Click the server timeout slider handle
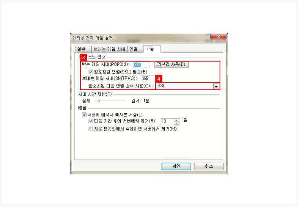 (98, 100)
